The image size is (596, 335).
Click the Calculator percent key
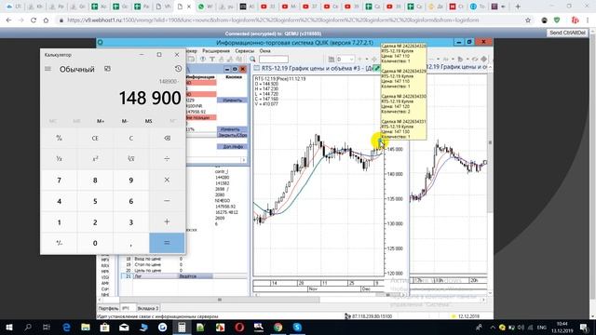59,139
